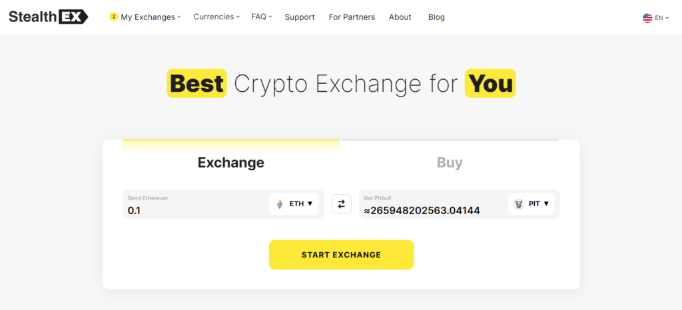This screenshot has width=682, height=310.
Task: Click the Start Exchange button
Action: 341,255
